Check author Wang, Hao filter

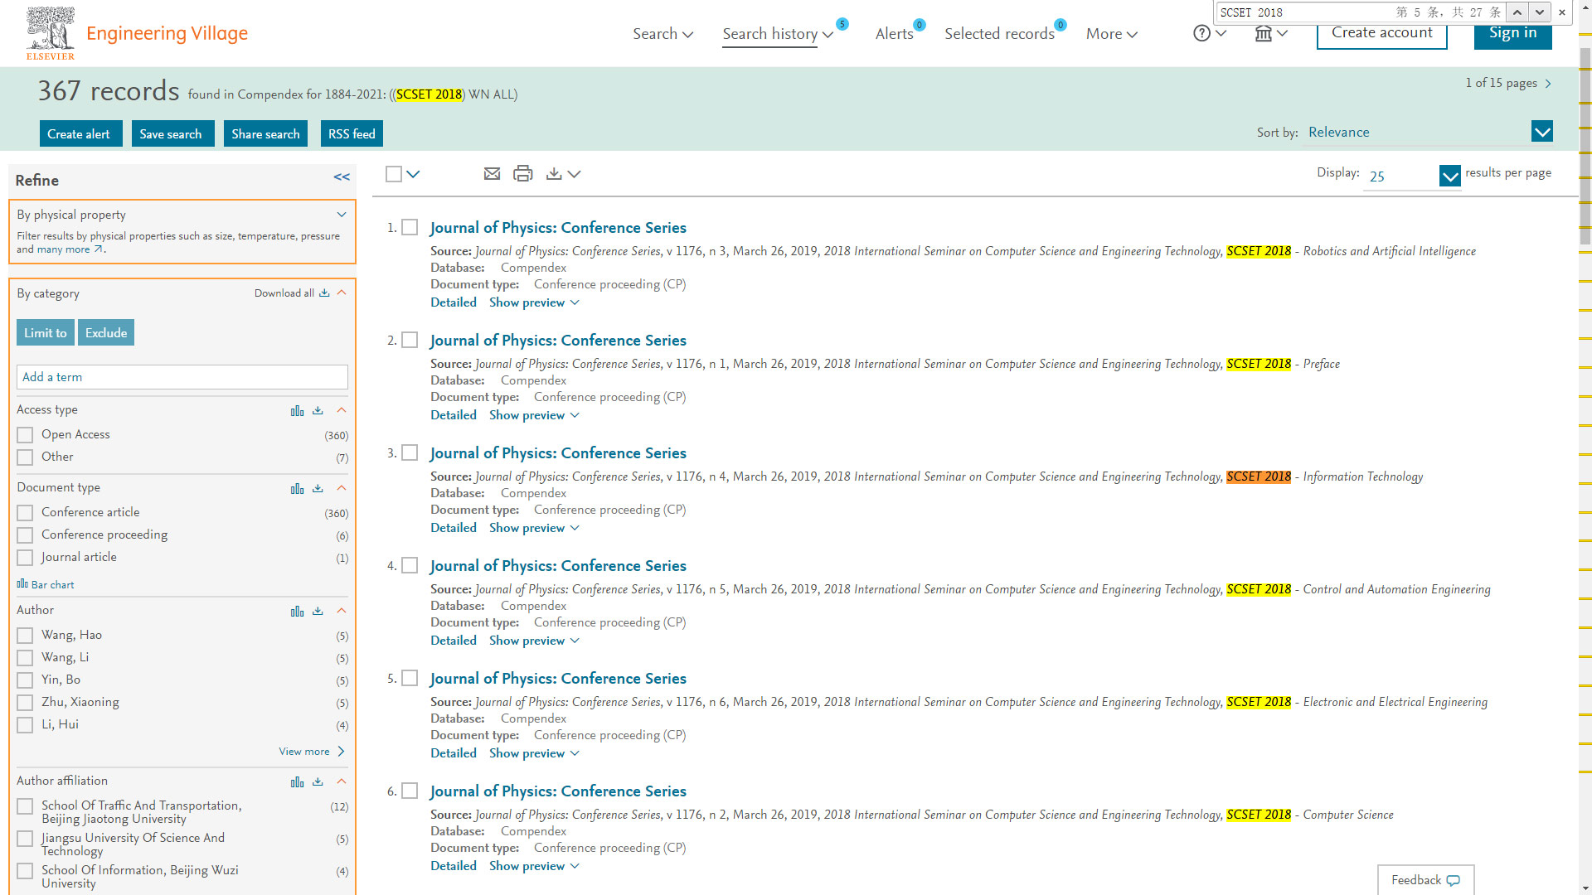pyautogui.click(x=25, y=636)
